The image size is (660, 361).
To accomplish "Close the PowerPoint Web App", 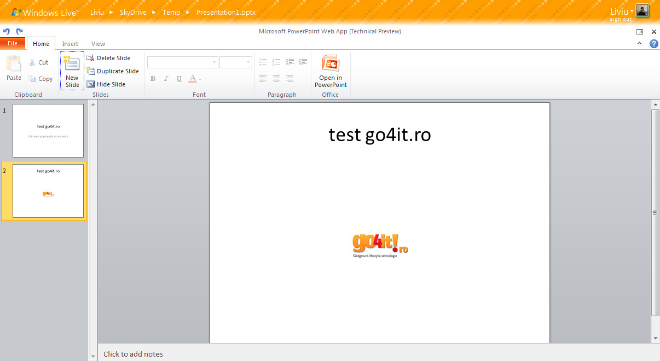I will tap(653, 32).
